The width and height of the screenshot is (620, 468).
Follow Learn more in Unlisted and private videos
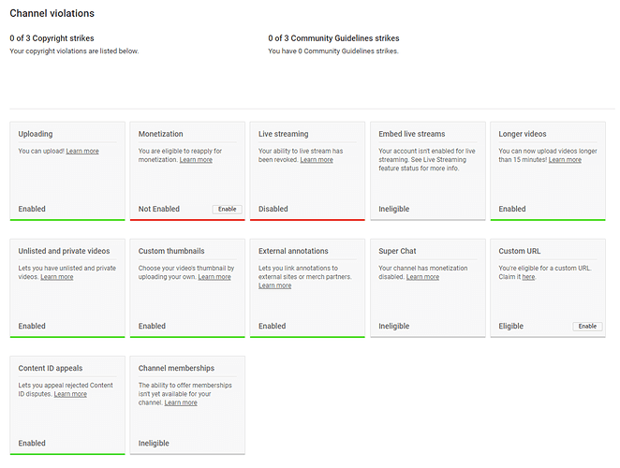point(56,277)
